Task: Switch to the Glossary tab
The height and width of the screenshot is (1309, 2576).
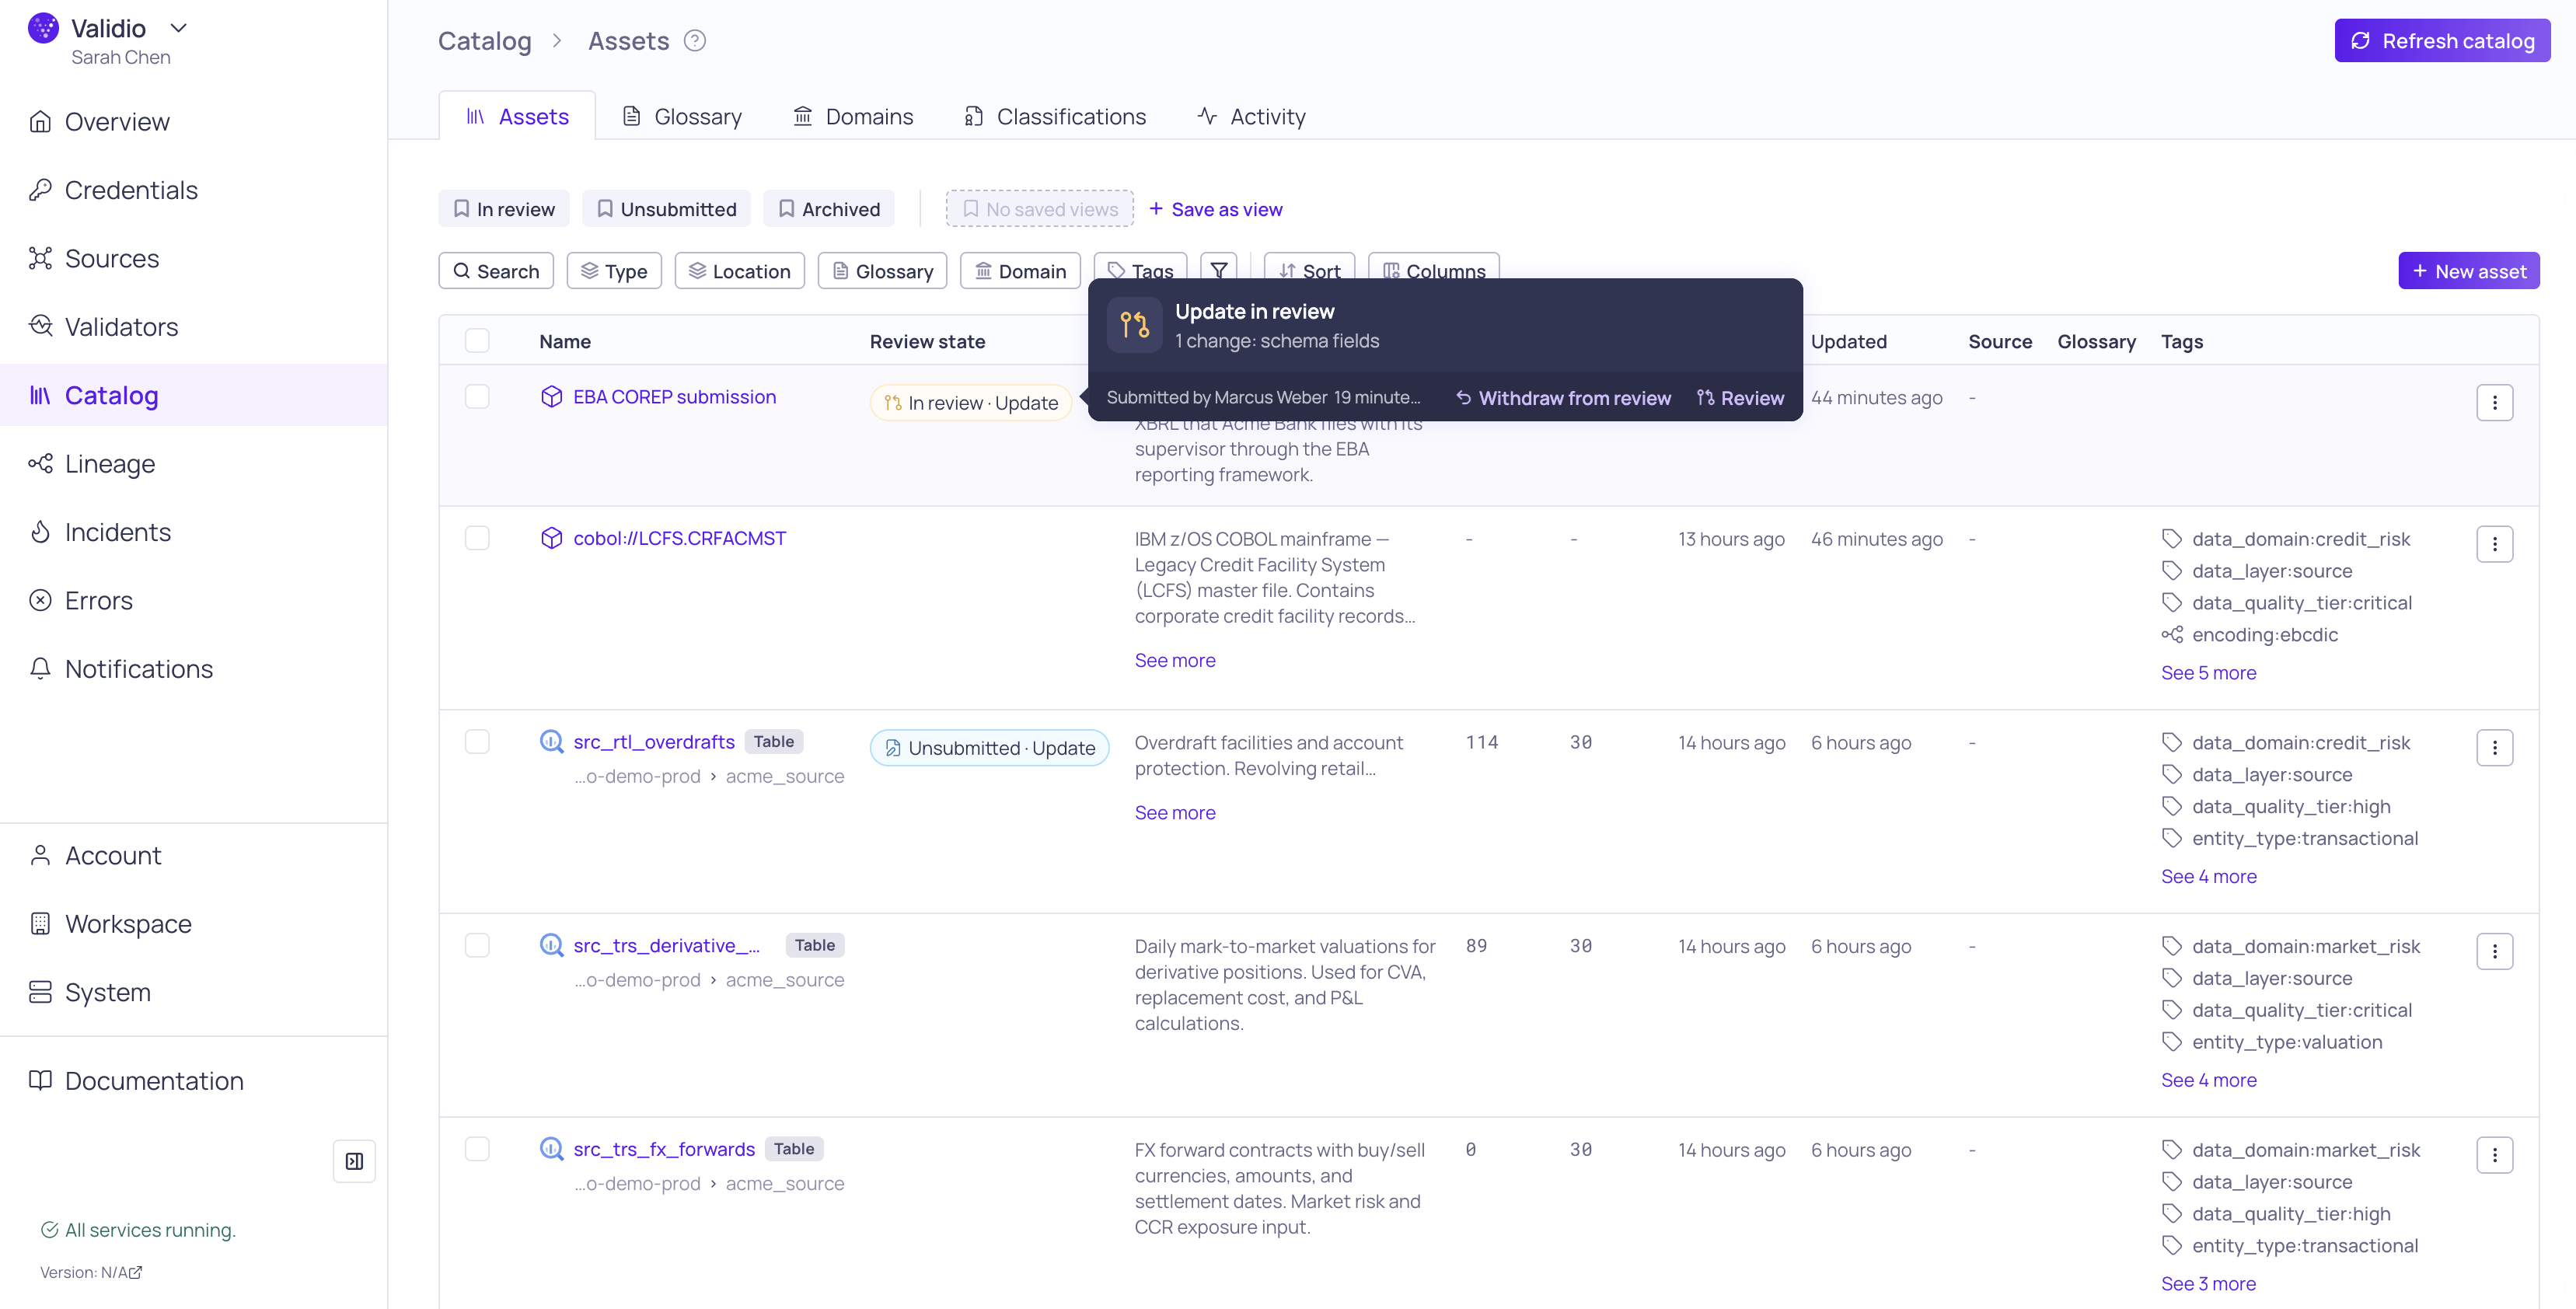Action: pyautogui.click(x=682, y=117)
